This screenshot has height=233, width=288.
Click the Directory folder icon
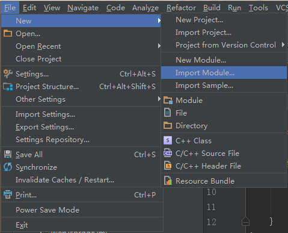168,125
